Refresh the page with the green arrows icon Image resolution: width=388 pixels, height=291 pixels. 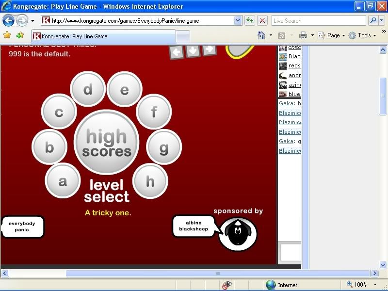(250, 21)
